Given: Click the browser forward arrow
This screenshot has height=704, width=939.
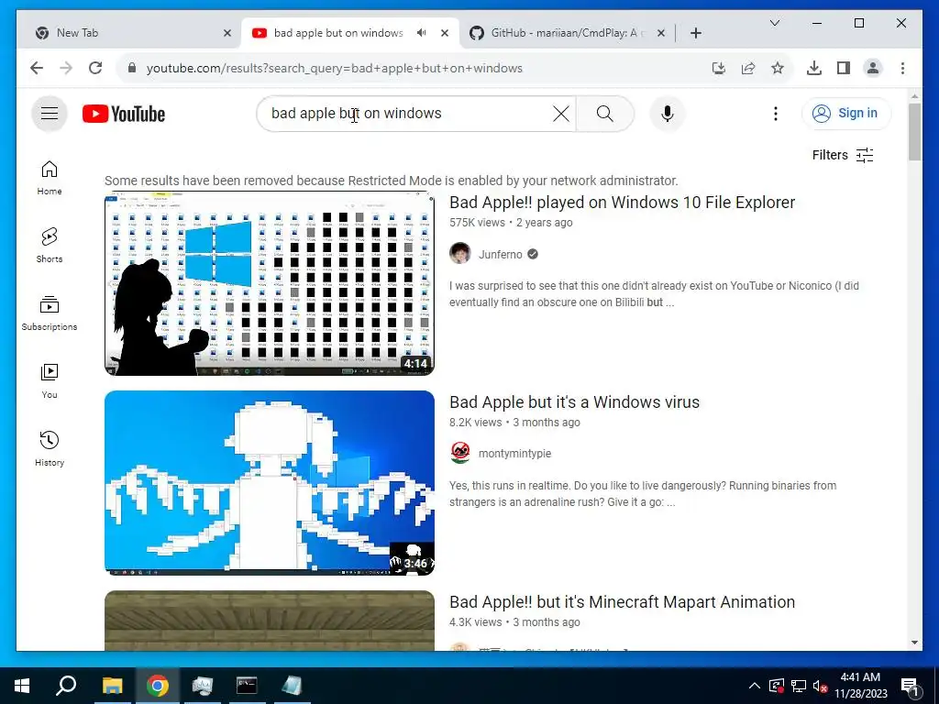Looking at the screenshot, I should pyautogui.click(x=66, y=68).
